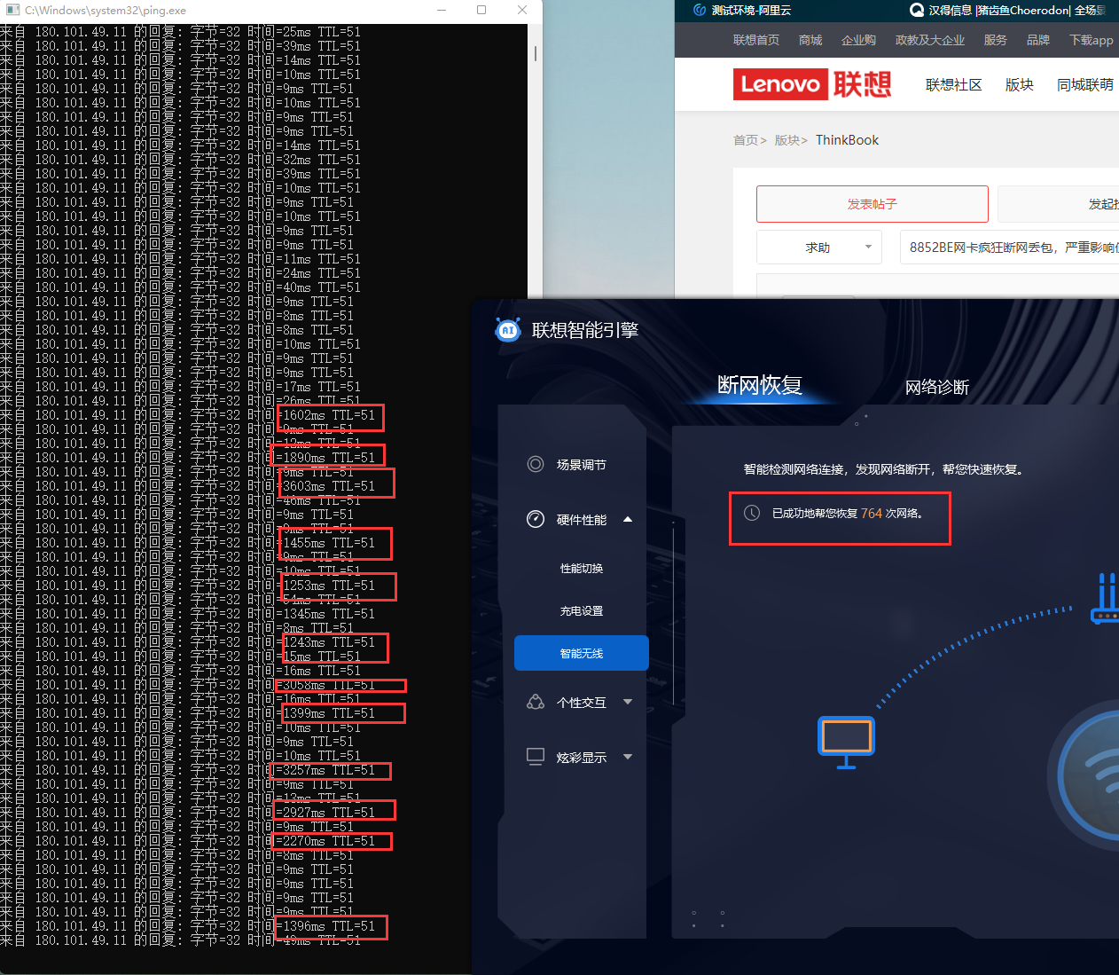
Task: Open 联想社区 in the Lenovo header
Action: 954,84
